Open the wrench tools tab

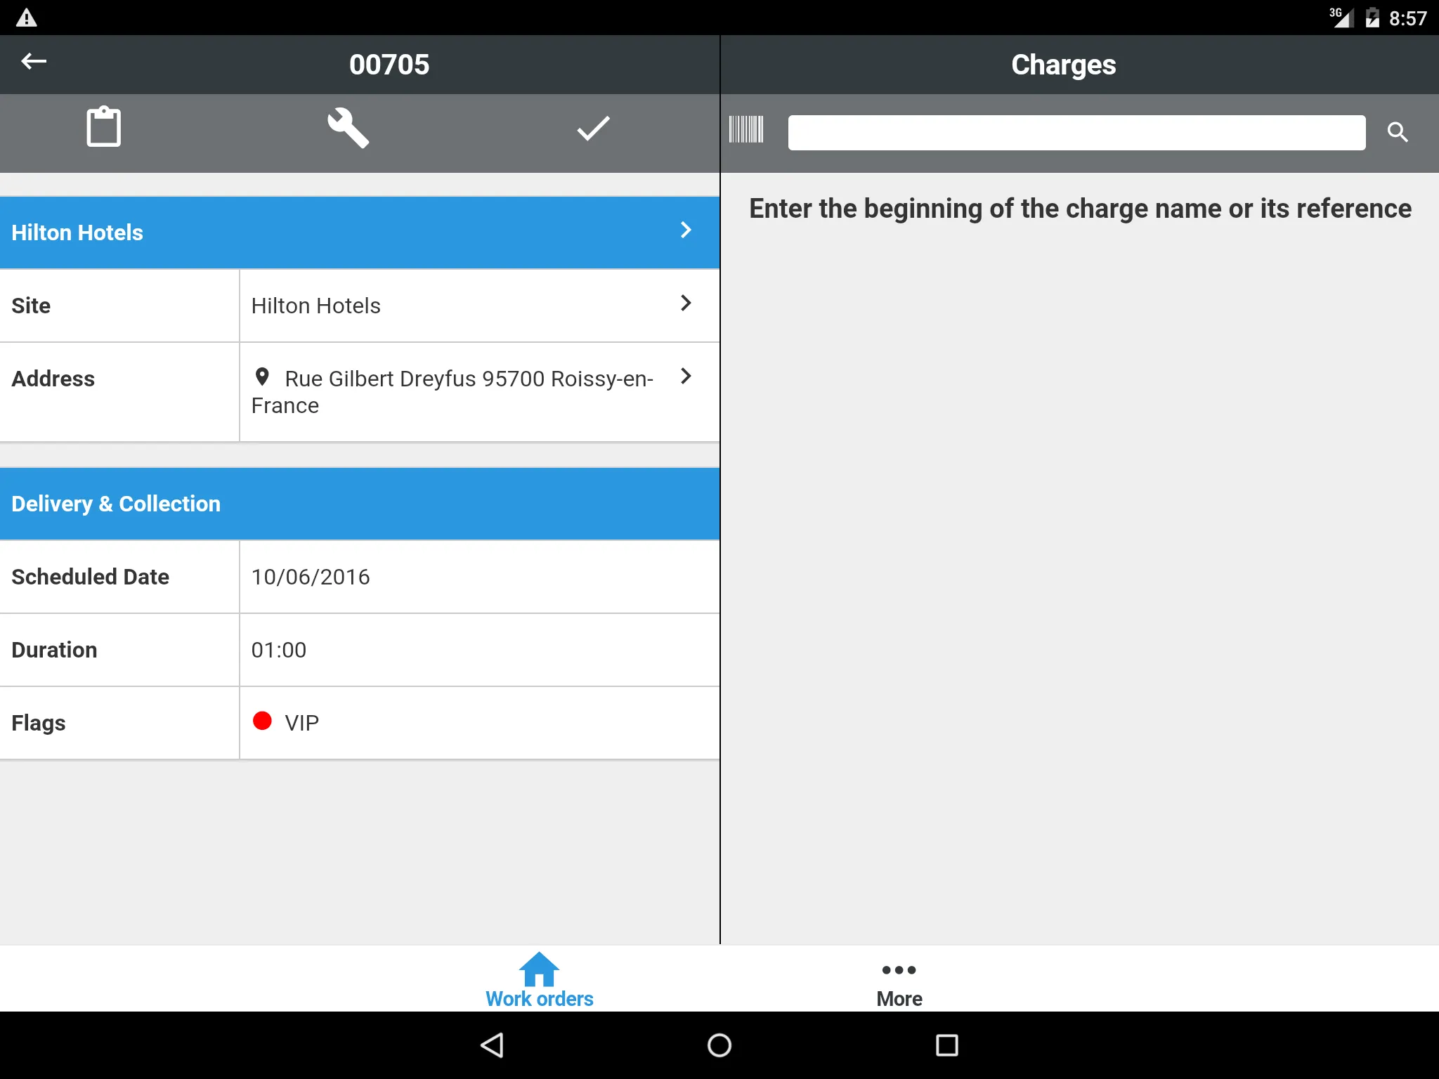(x=348, y=128)
